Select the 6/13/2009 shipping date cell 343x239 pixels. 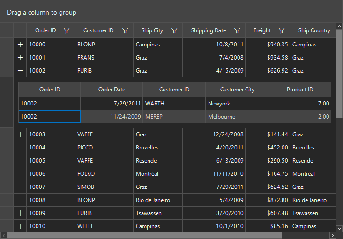[214, 161]
